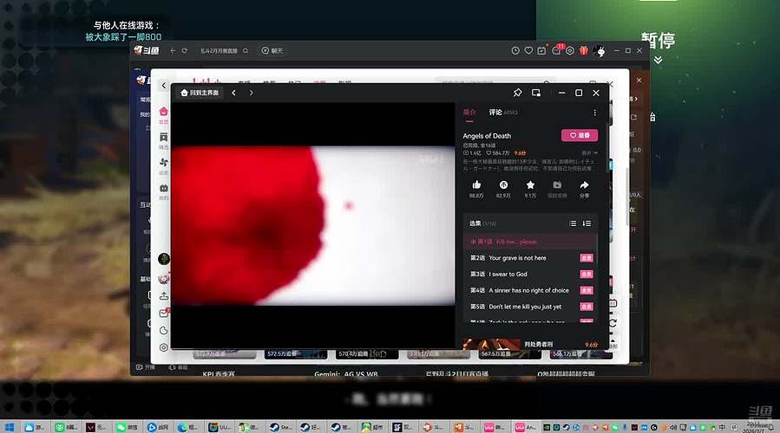Open the three-dot more options menu
This screenshot has height=433, width=780.
(594, 113)
